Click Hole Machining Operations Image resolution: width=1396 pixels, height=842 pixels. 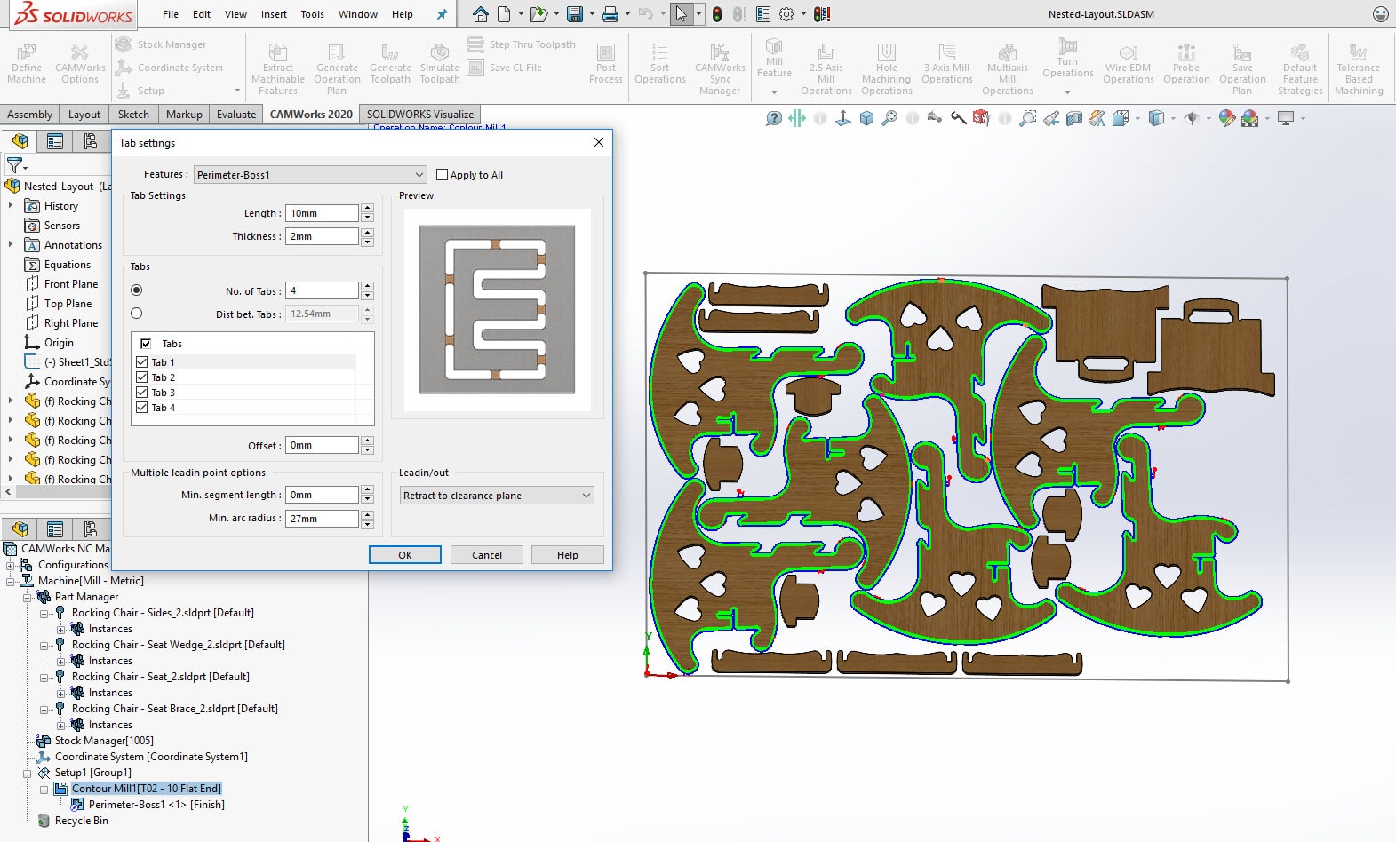887,68
